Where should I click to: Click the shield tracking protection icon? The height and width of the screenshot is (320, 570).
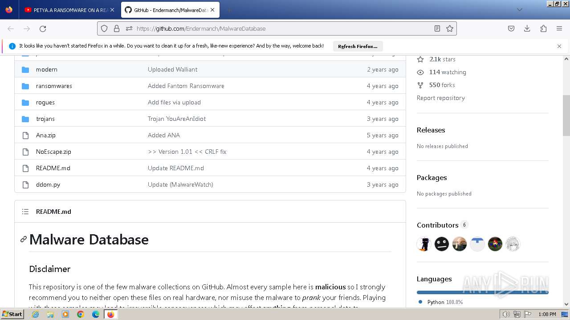(x=104, y=28)
